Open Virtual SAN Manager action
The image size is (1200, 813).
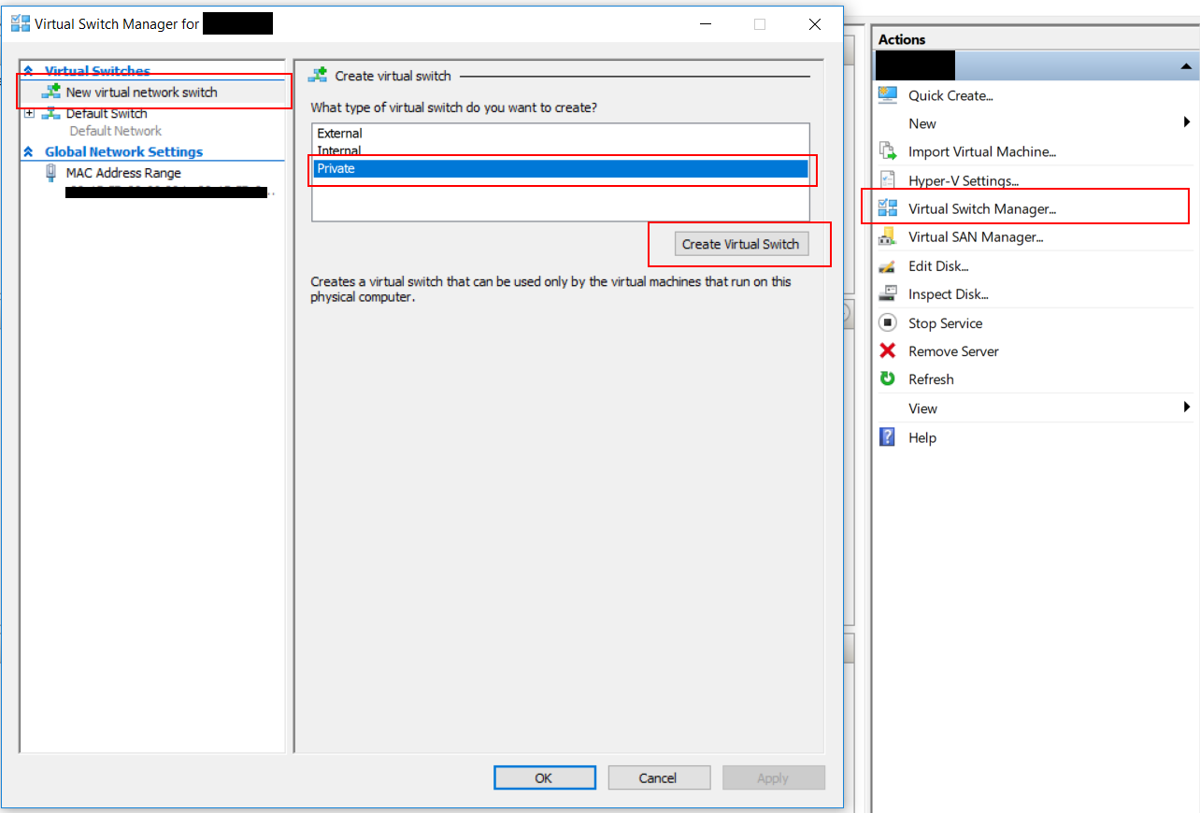click(x=976, y=237)
